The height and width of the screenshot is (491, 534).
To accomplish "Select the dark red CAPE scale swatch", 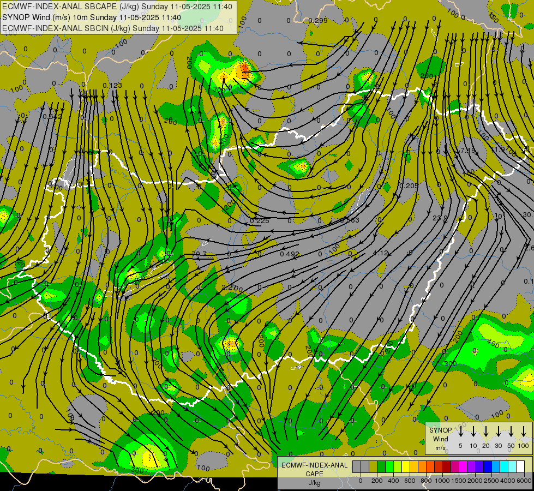I will (447, 466).
